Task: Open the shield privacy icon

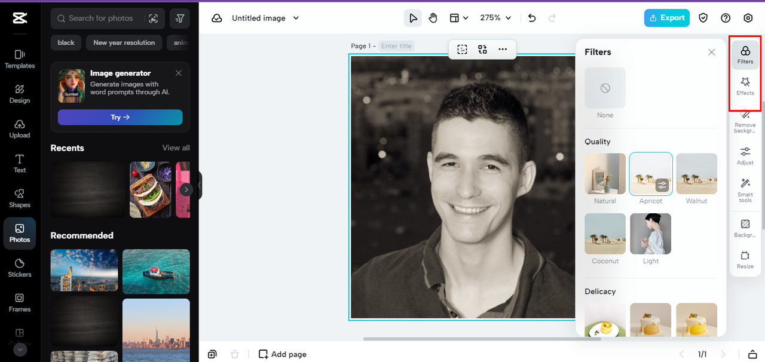Action: click(x=703, y=18)
